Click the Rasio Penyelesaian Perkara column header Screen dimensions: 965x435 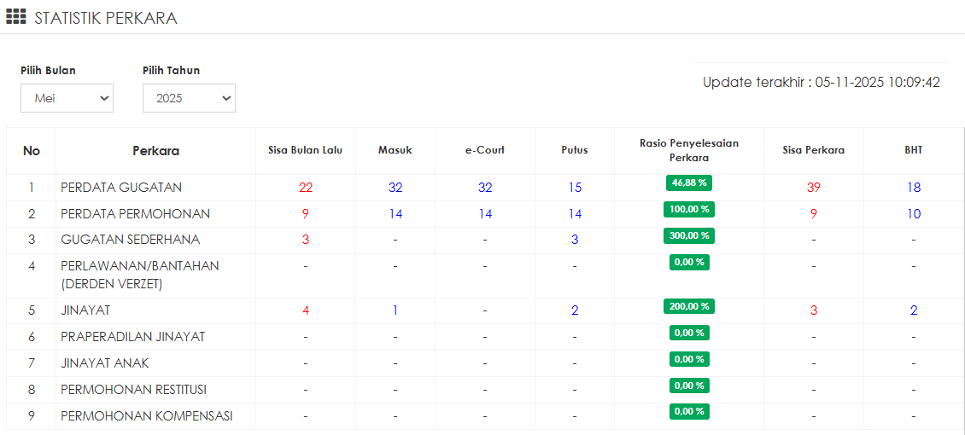[688, 150]
